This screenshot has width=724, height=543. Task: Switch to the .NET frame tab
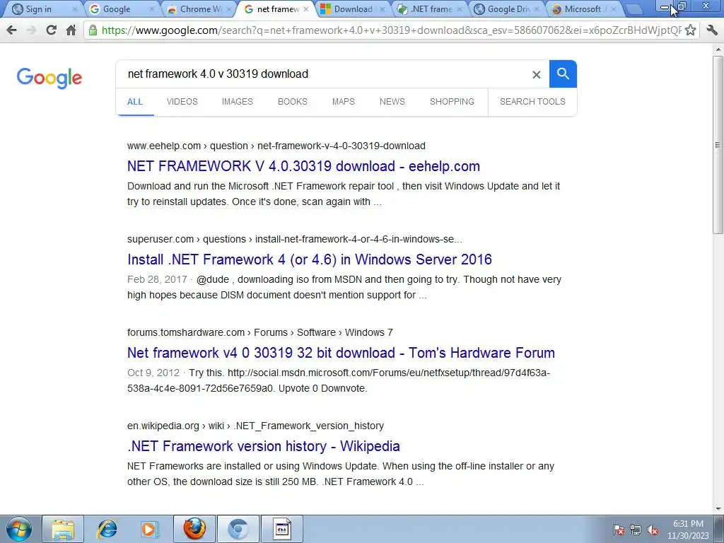431,9
